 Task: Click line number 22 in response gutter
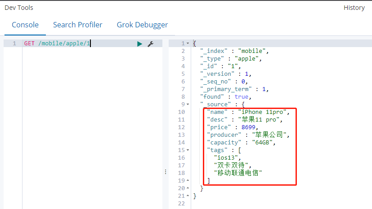[x=181, y=203]
